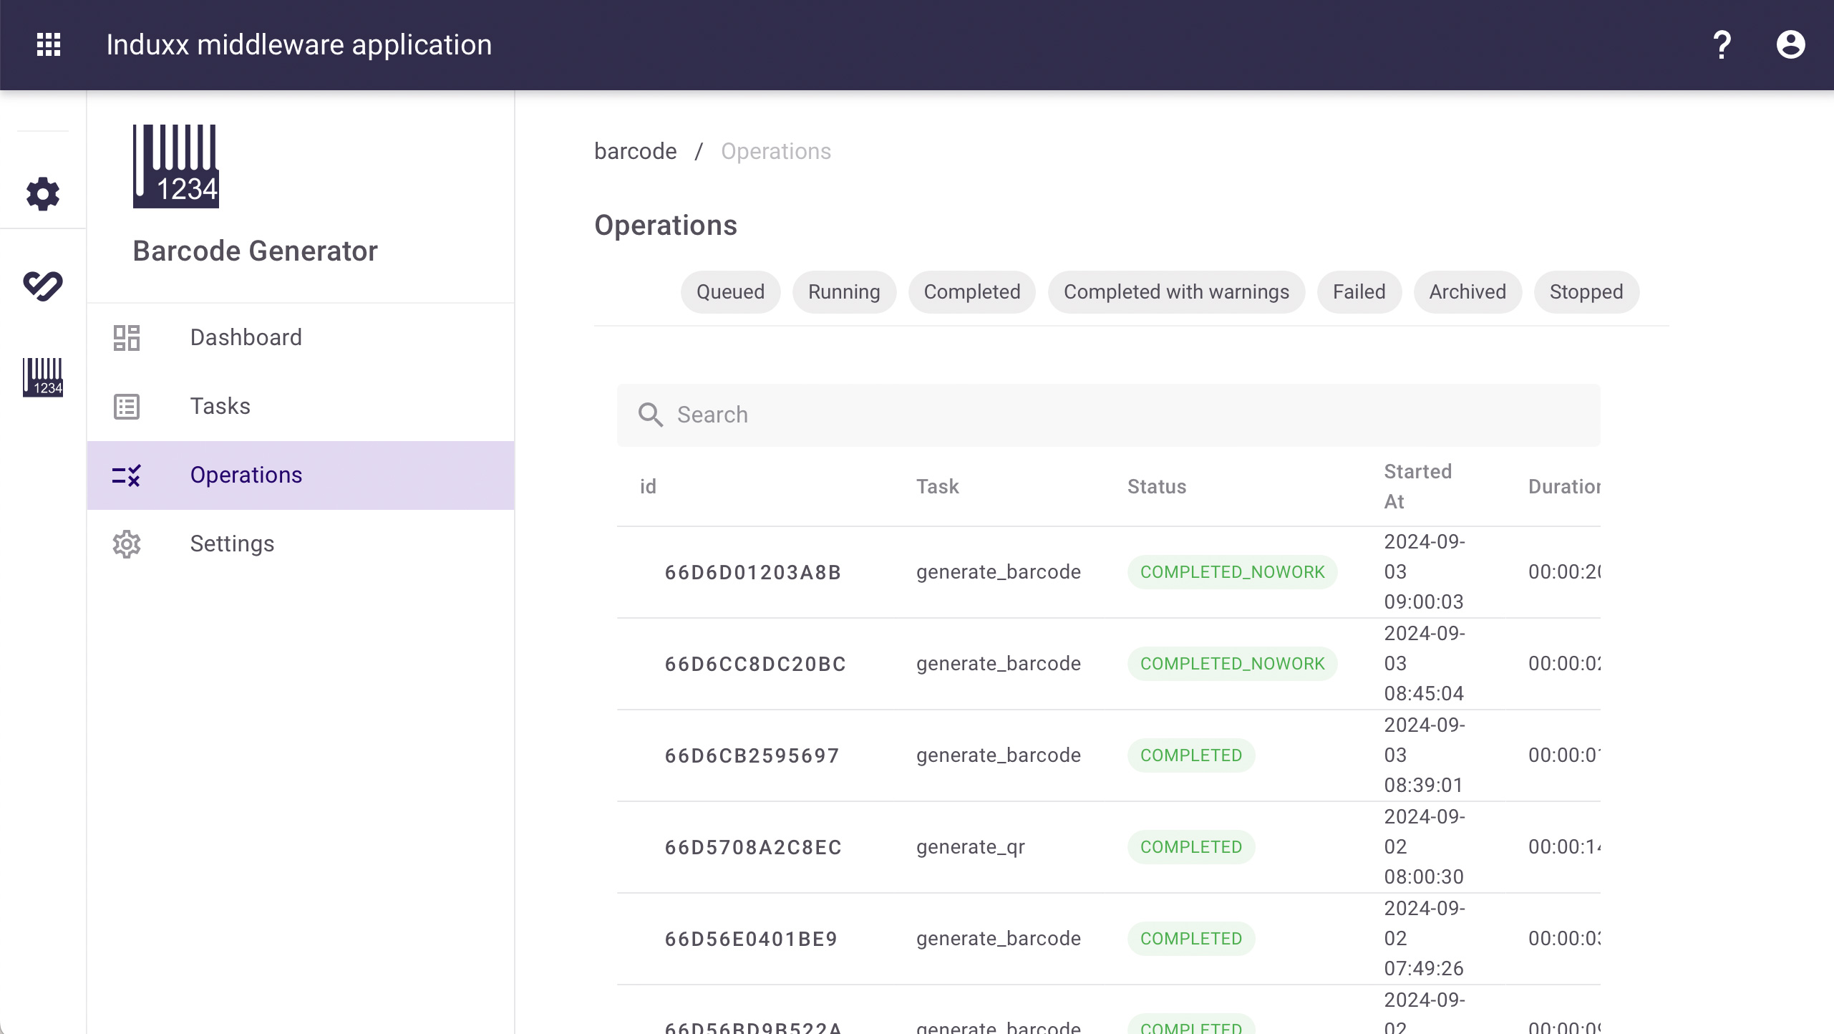The width and height of the screenshot is (1834, 1034).
Task: Sort by Duration column header
Action: (x=1564, y=486)
